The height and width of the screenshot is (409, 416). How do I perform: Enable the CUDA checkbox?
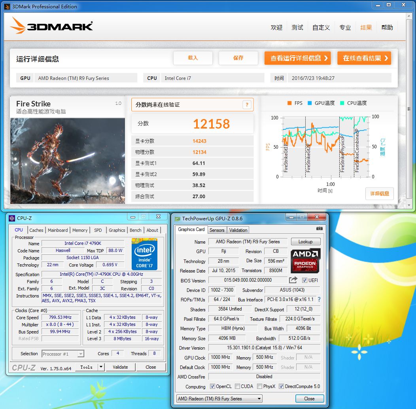(237, 386)
